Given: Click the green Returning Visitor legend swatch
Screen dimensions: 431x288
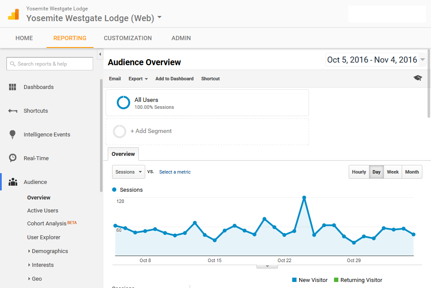Looking at the screenshot, I should (336, 280).
